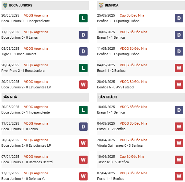This screenshot has width=185, height=182.
Task: Click the Vitoria Guimaraes 0 - 3 Benfica result
Action: (x=120, y=145)
